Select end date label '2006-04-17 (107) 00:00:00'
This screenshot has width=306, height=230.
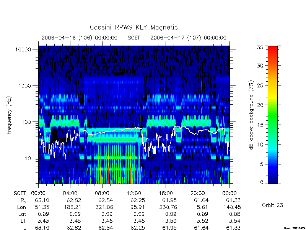pyautogui.click(x=188, y=38)
